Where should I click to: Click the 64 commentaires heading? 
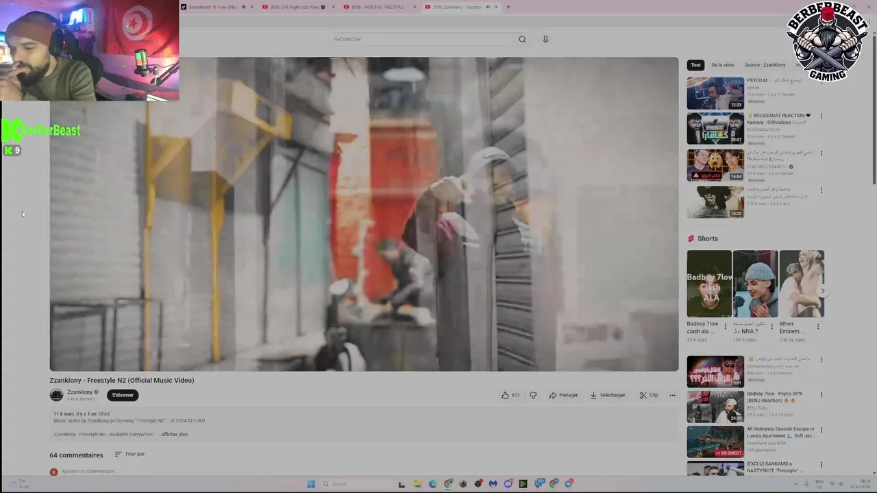click(x=76, y=455)
